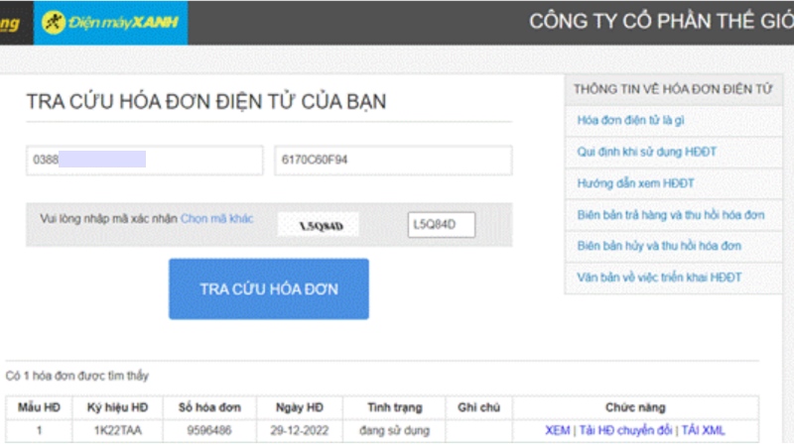Click 'TRA CỨU HÓA ĐƠN ĐIỆN TỬ CỦA BẠN' heading

tap(206, 102)
